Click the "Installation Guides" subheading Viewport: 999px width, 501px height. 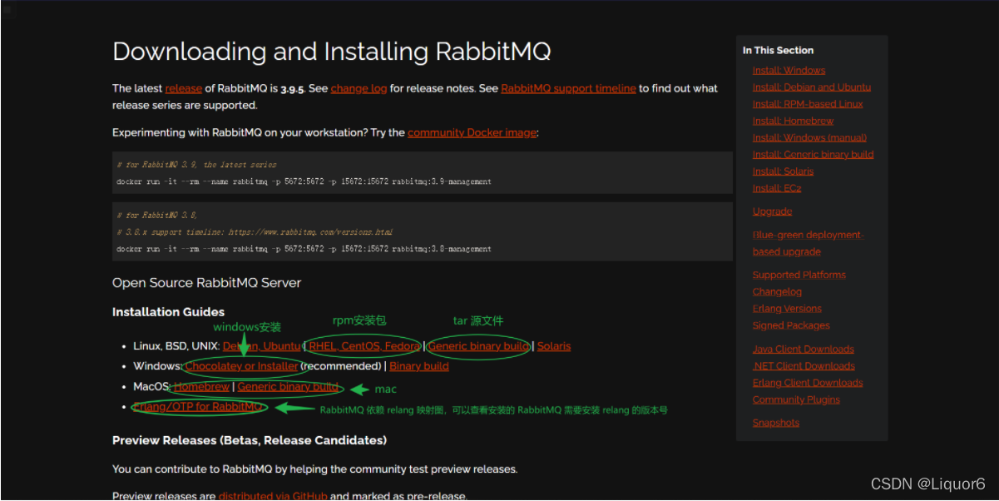(168, 312)
